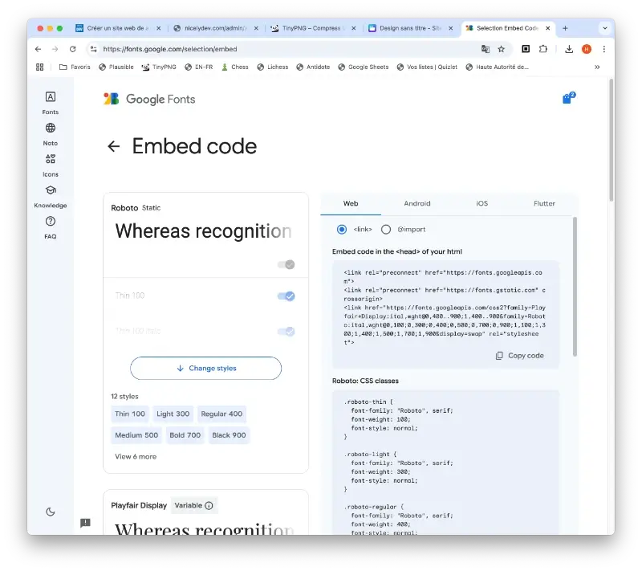
Task: Open the reader mode square icon in toolbar
Action: [x=526, y=49]
